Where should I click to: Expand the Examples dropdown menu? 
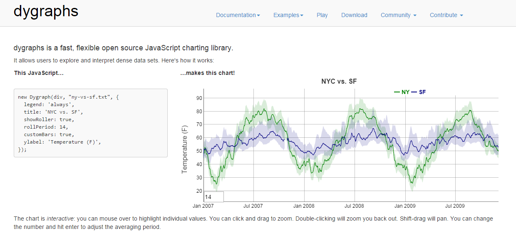pyautogui.click(x=288, y=15)
